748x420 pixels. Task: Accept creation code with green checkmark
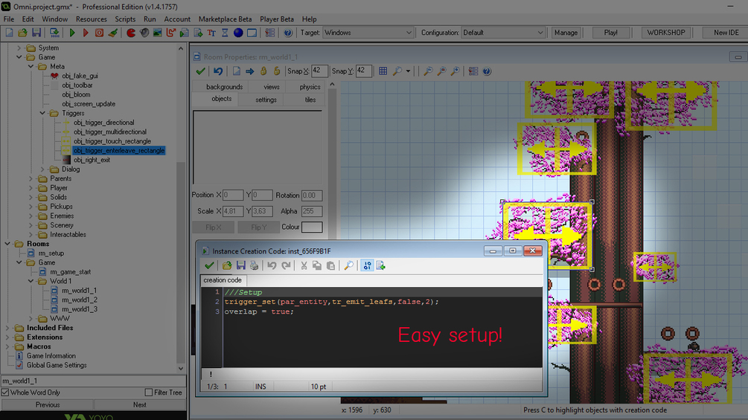(x=209, y=265)
